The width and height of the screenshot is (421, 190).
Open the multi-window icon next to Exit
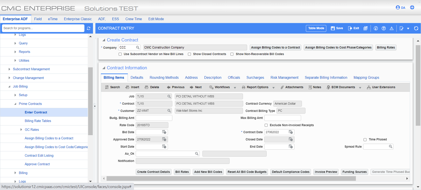365,28
